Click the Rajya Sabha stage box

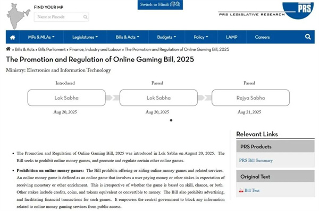tap(250, 98)
